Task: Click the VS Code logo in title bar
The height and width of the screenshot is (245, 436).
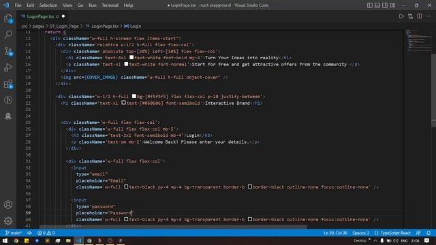Action: click(x=6, y=5)
